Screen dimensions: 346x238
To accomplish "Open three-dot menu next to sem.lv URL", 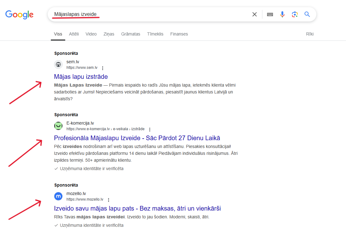I will coord(103,68).
